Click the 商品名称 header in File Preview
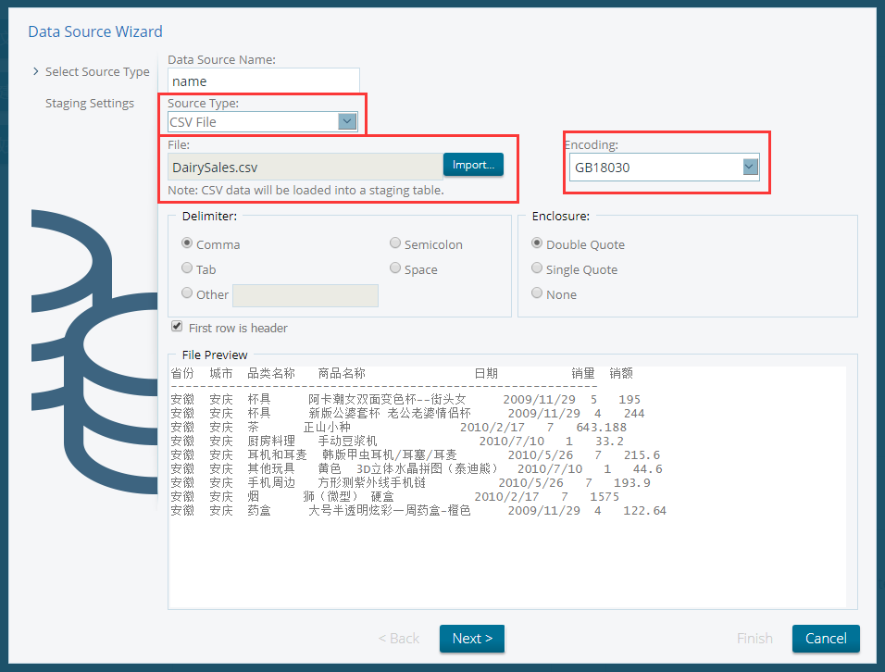Image resolution: width=885 pixels, height=672 pixels. tap(342, 374)
